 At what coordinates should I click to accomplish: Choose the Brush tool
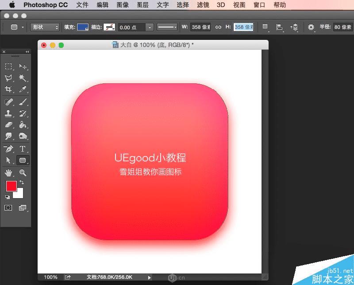coord(23,102)
